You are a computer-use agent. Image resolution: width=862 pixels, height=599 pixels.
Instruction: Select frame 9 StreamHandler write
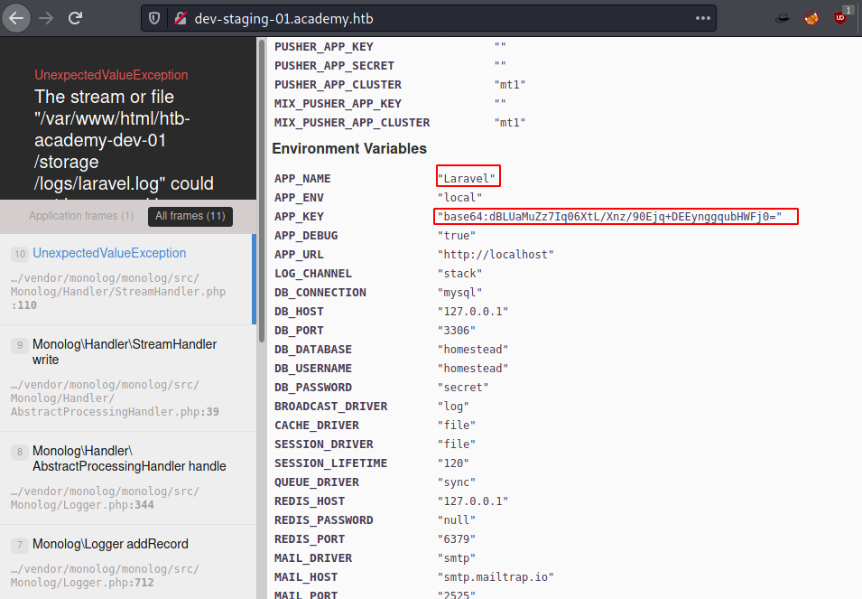[126, 379]
